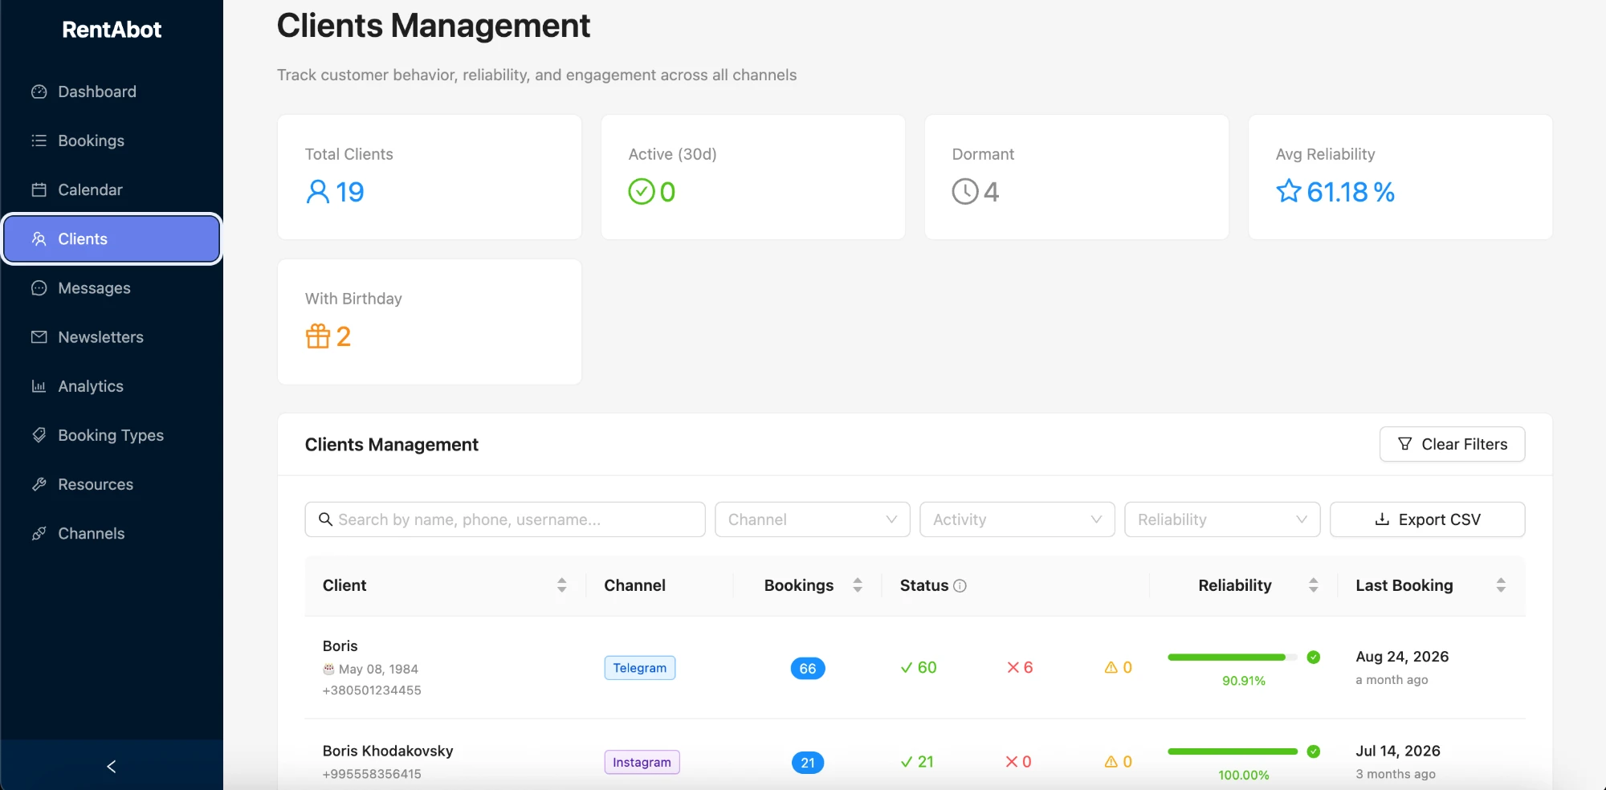Go to Booking Types
Screen dimensions: 1606x790
[x=112, y=435]
